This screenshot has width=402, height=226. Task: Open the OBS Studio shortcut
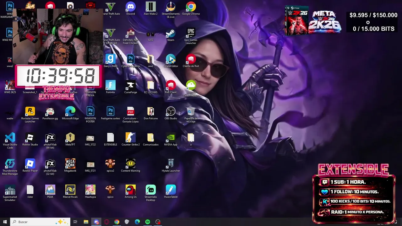coord(171,114)
